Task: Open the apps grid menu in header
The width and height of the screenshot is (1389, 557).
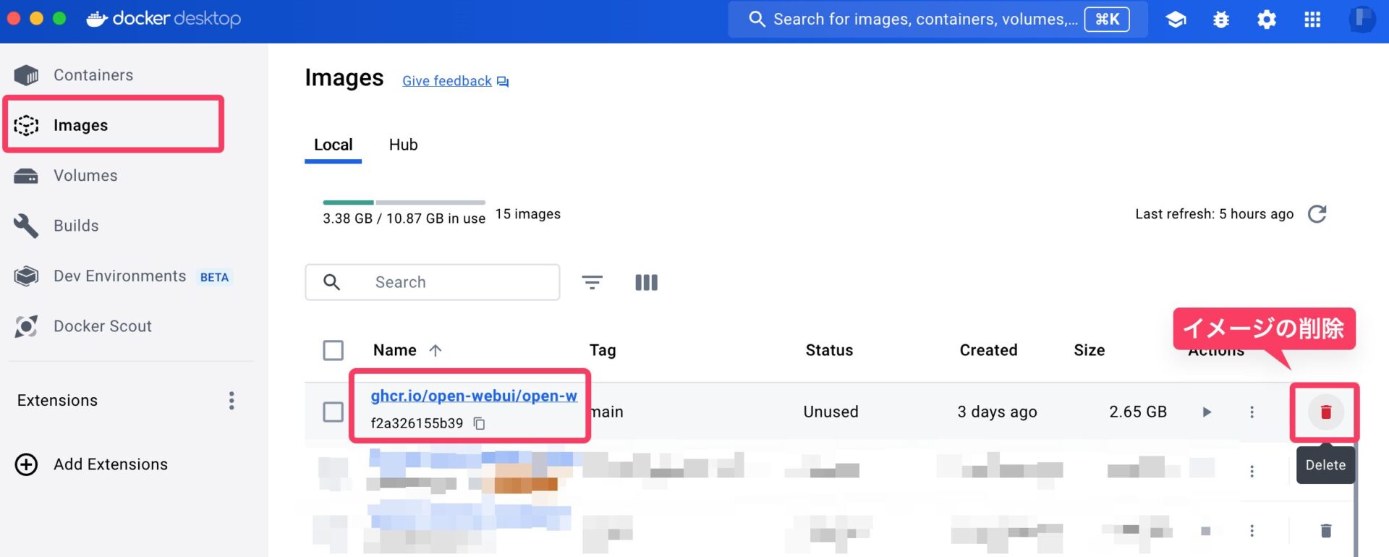Action: coord(1312,20)
